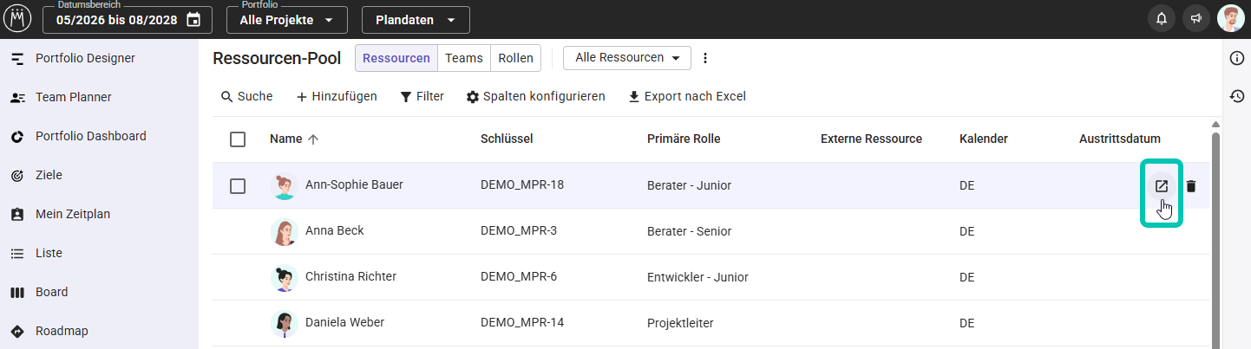Click the name Christina Richter

click(350, 277)
